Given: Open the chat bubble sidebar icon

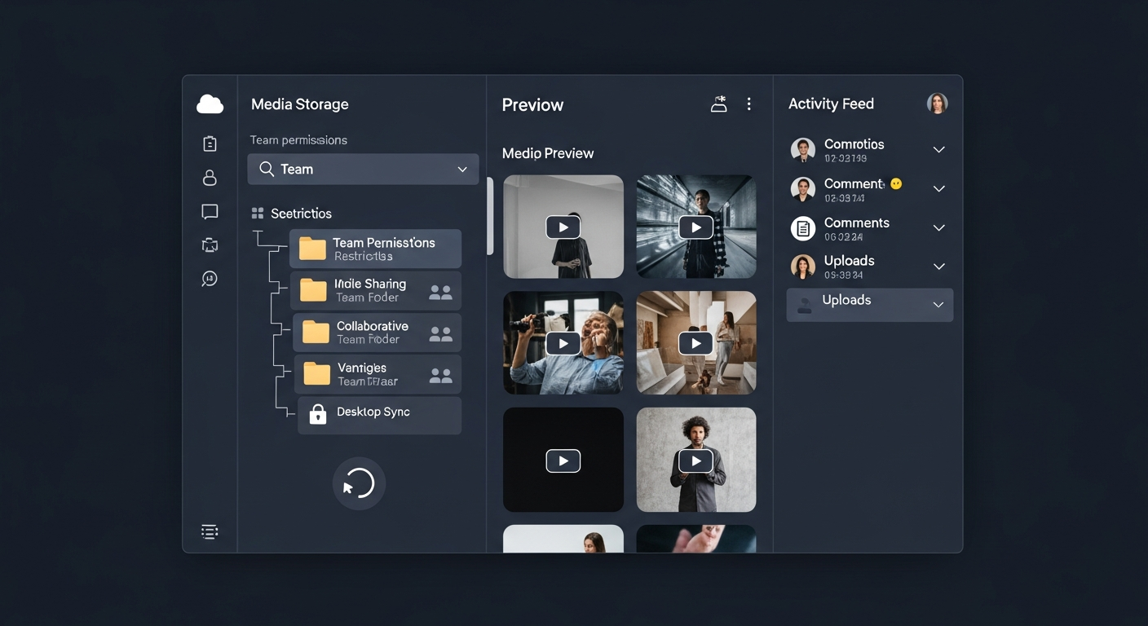Looking at the screenshot, I should click(x=210, y=212).
